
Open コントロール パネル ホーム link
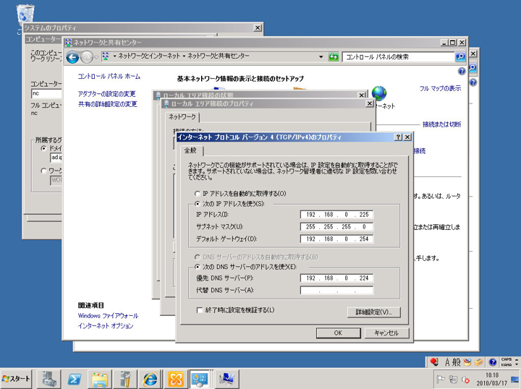pyautogui.click(x=109, y=77)
